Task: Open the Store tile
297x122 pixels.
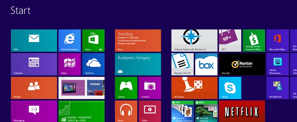Action: coord(93,41)
